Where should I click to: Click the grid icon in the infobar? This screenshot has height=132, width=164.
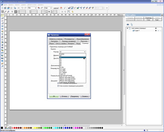click(16, 12)
